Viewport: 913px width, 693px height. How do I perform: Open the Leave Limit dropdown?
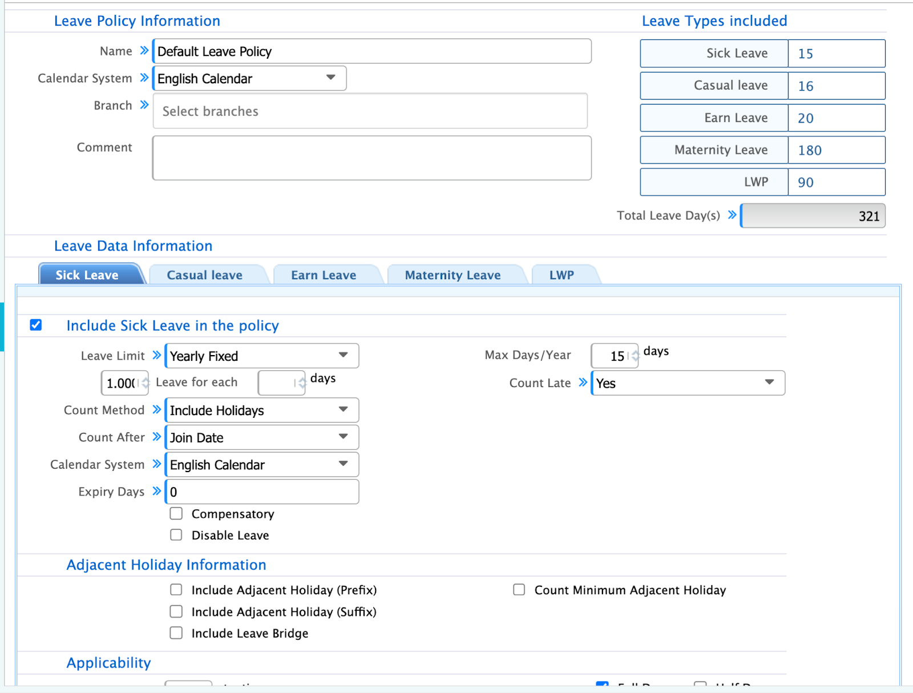pos(262,356)
